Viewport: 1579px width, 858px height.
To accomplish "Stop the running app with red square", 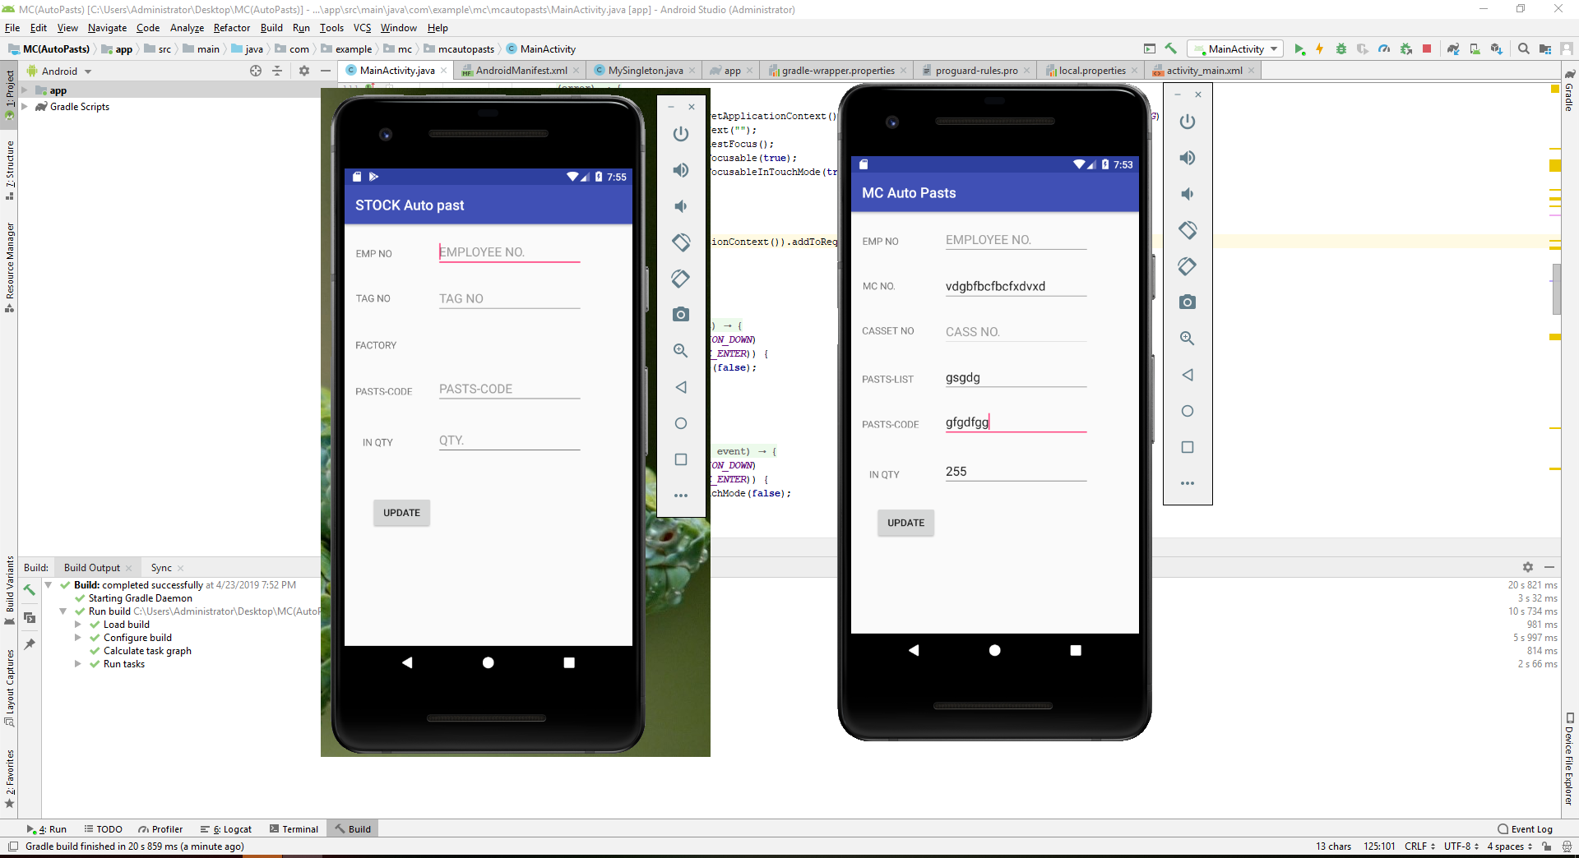I will (1427, 49).
